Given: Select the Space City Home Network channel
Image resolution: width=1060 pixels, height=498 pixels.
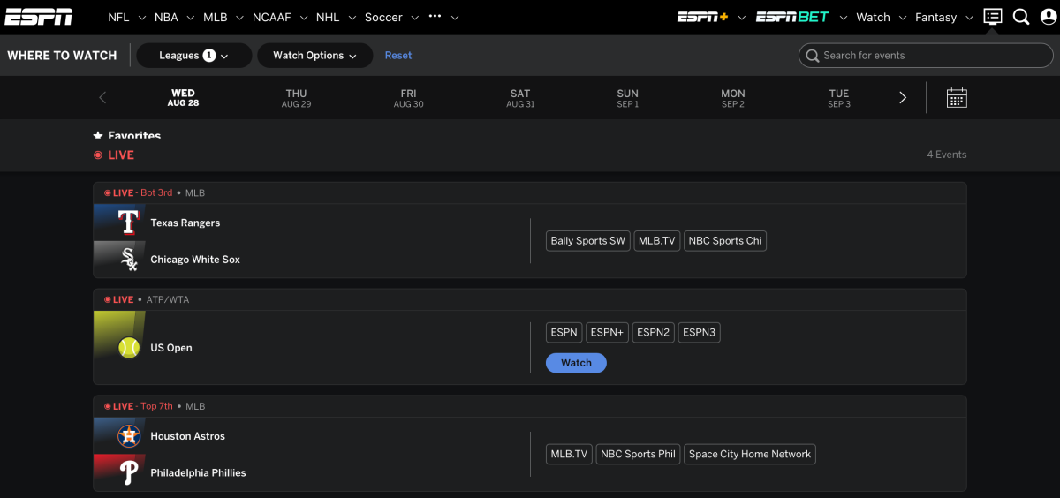Looking at the screenshot, I should click(750, 455).
